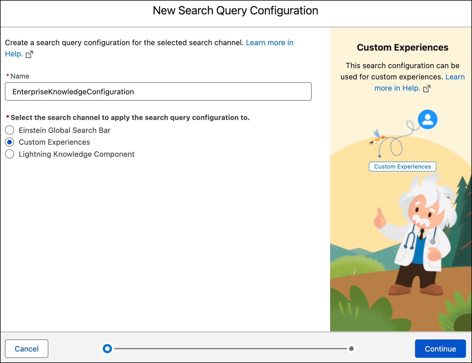Click the external link icon beside the description's Help link
The image size is (472, 363).
[x=29, y=54]
